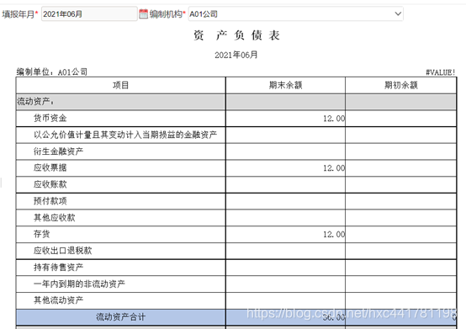Select the 货币资金 row label

(50, 119)
